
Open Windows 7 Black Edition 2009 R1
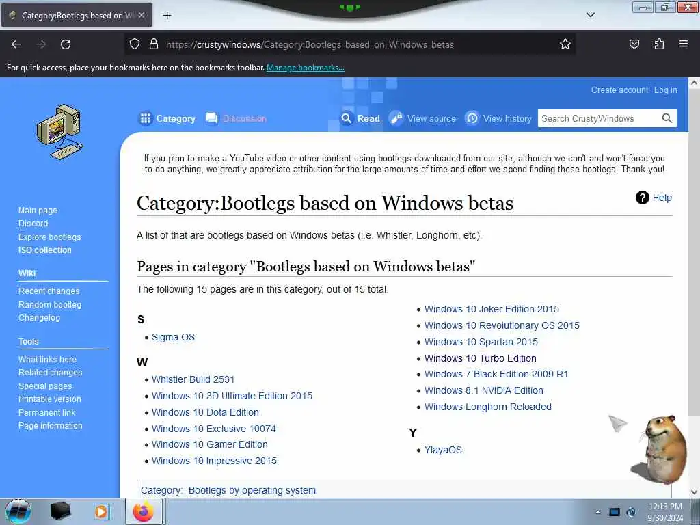tap(496, 374)
